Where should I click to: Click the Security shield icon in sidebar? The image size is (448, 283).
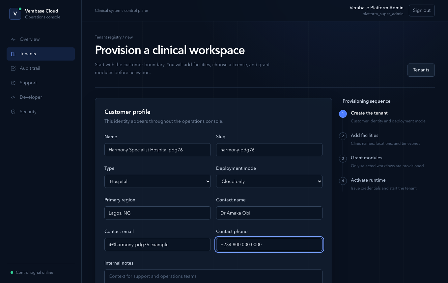coord(13,112)
